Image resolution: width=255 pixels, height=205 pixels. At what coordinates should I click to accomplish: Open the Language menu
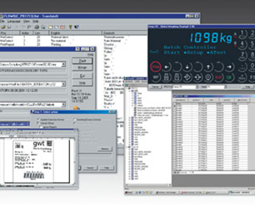pyautogui.click(x=13, y=22)
